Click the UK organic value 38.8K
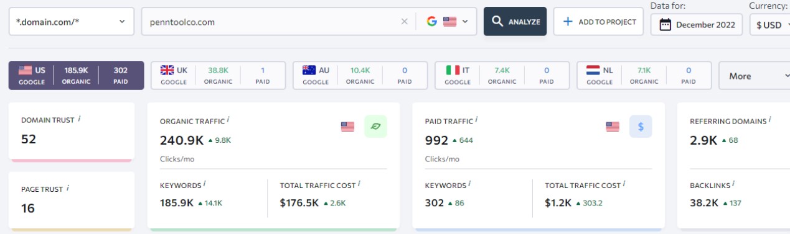Screen dimensions: 790x234 click(218, 71)
